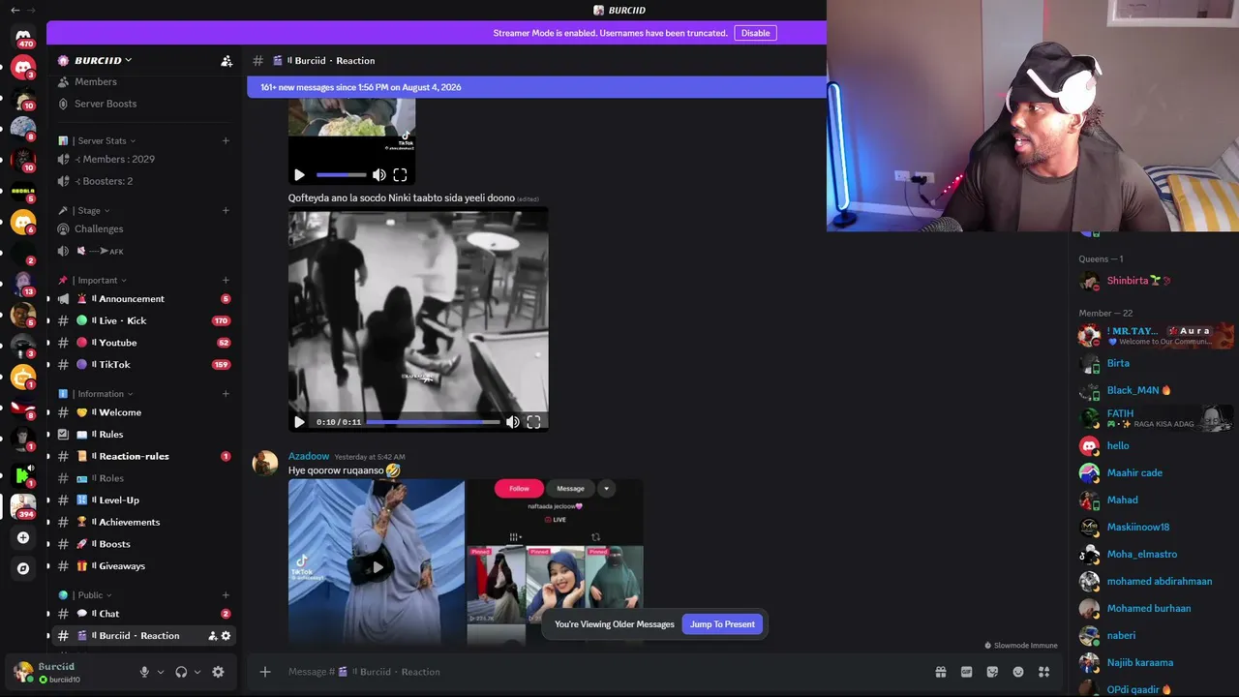Go forward using the forward arrow
1239x697 pixels.
click(x=32, y=10)
